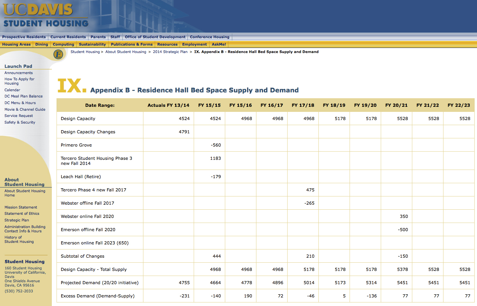View the Mission Statement sidebar link

(x=21, y=207)
